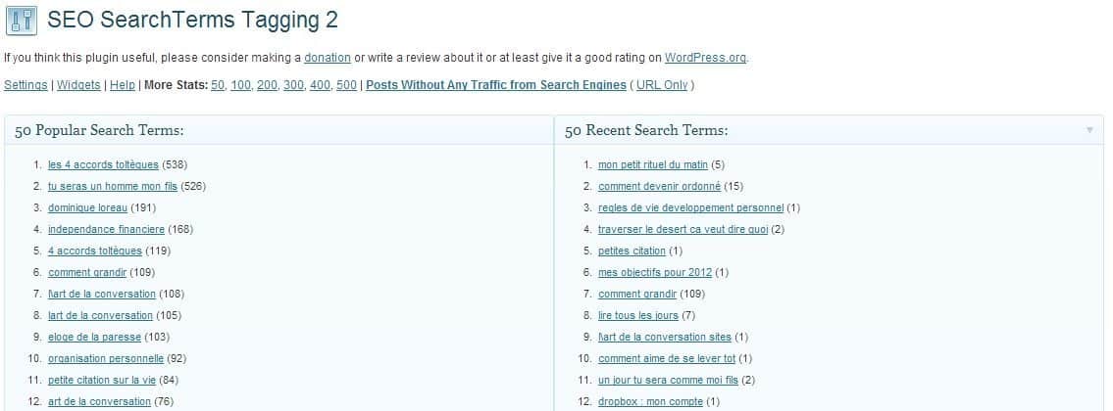Open 'petite citation sur la vie' term
The width and height of the screenshot is (1113, 411).
pos(102,381)
